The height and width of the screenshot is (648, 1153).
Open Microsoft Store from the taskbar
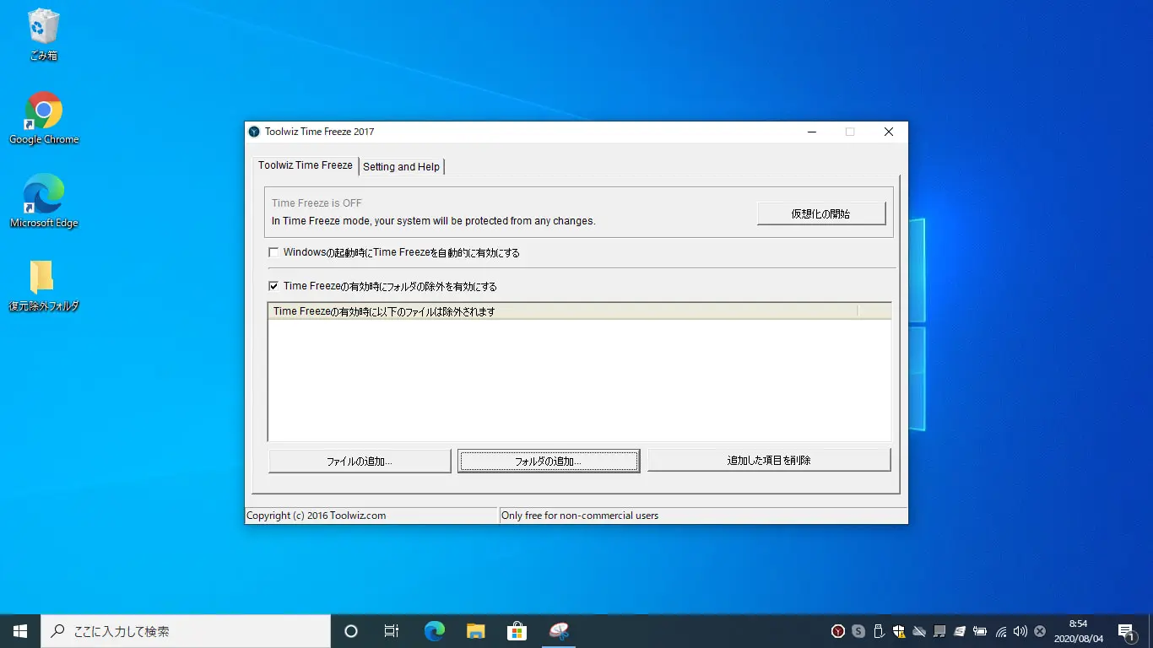click(x=517, y=631)
